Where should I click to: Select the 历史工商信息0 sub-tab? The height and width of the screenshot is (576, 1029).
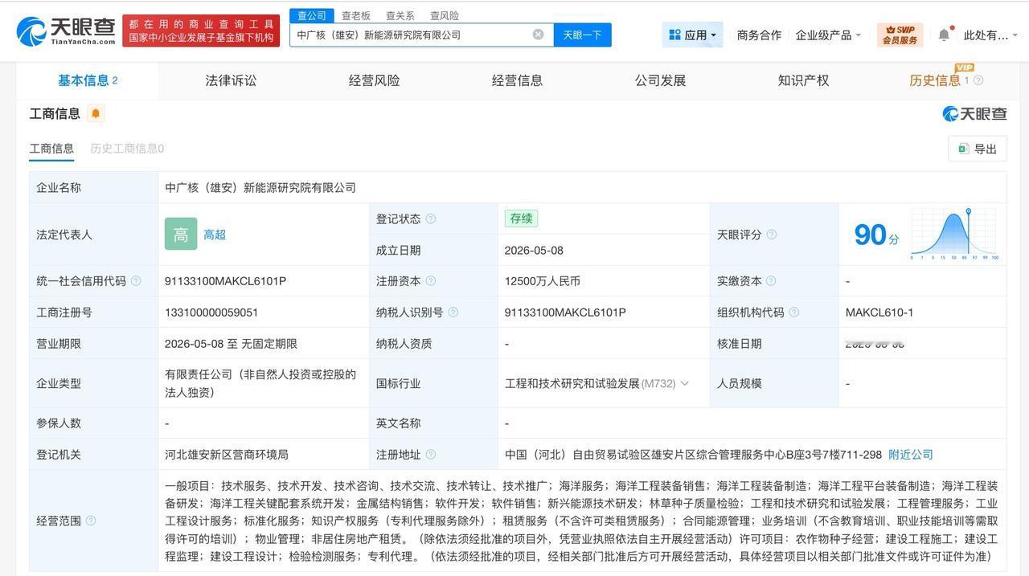[127, 149]
